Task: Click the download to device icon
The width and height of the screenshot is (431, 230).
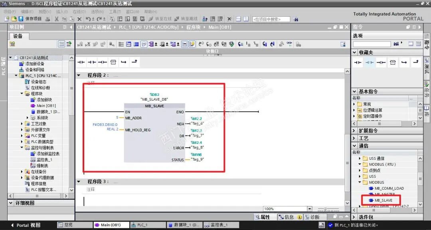Action: [x=120, y=19]
